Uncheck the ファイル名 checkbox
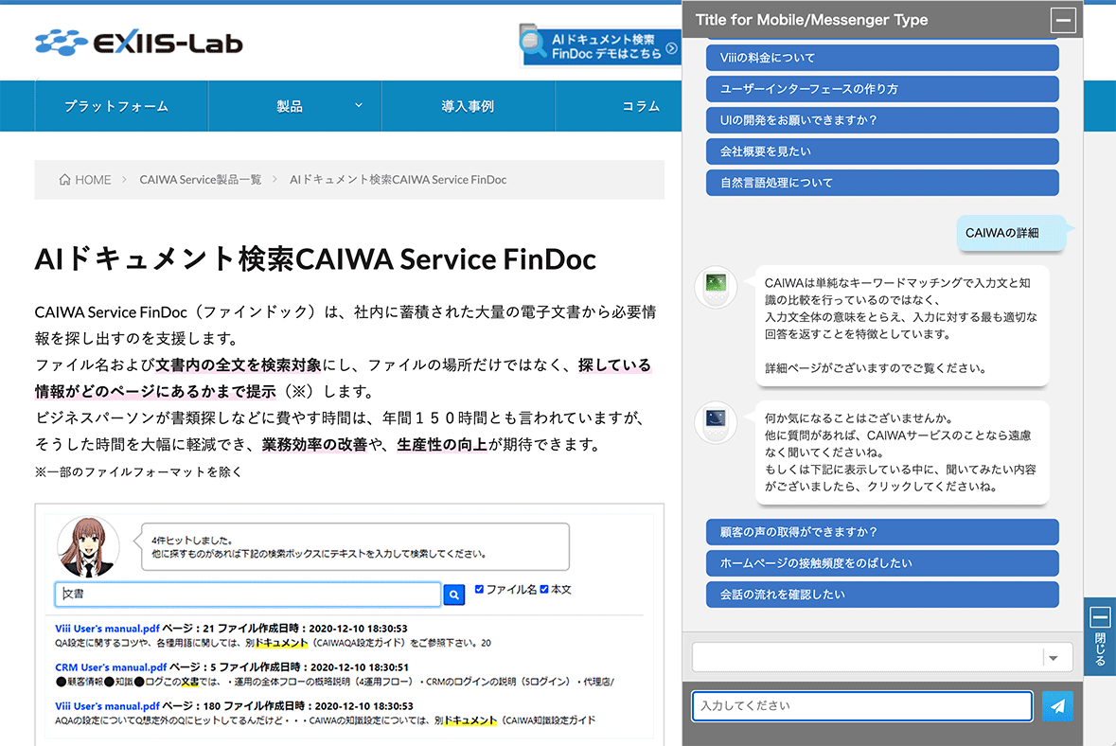The image size is (1116, 746). [x=479, y=590]
